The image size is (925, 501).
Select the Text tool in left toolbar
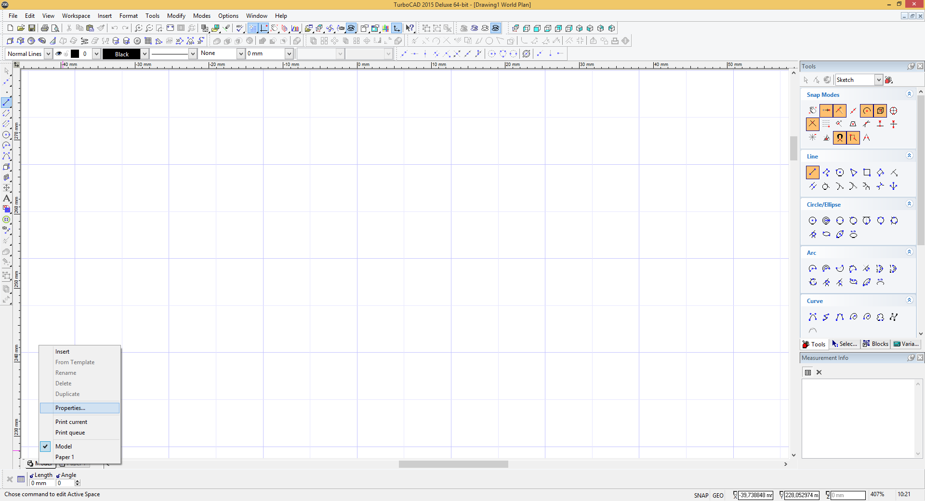pyautogui.click(x=7, y=198)
